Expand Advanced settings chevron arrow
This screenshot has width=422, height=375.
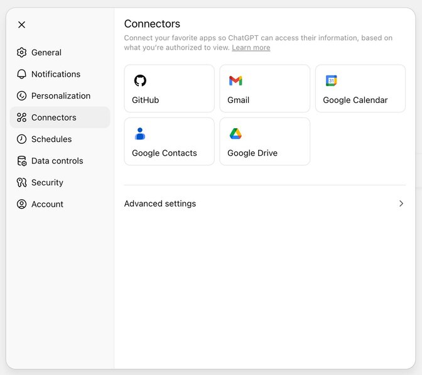pos(401,204)
